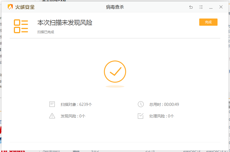Open the menu list icon in title bar
This screenshot has height=152, width=230.
coord(201,7)
